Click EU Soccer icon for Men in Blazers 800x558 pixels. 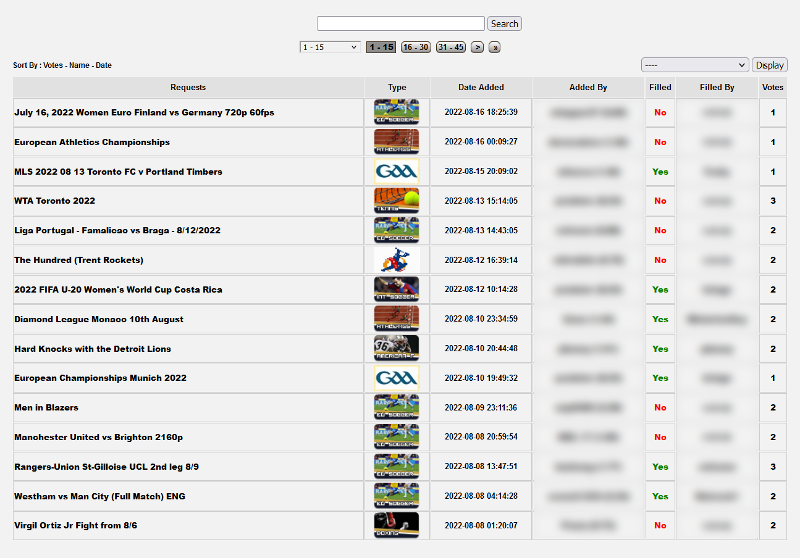(x=397, y=407)
